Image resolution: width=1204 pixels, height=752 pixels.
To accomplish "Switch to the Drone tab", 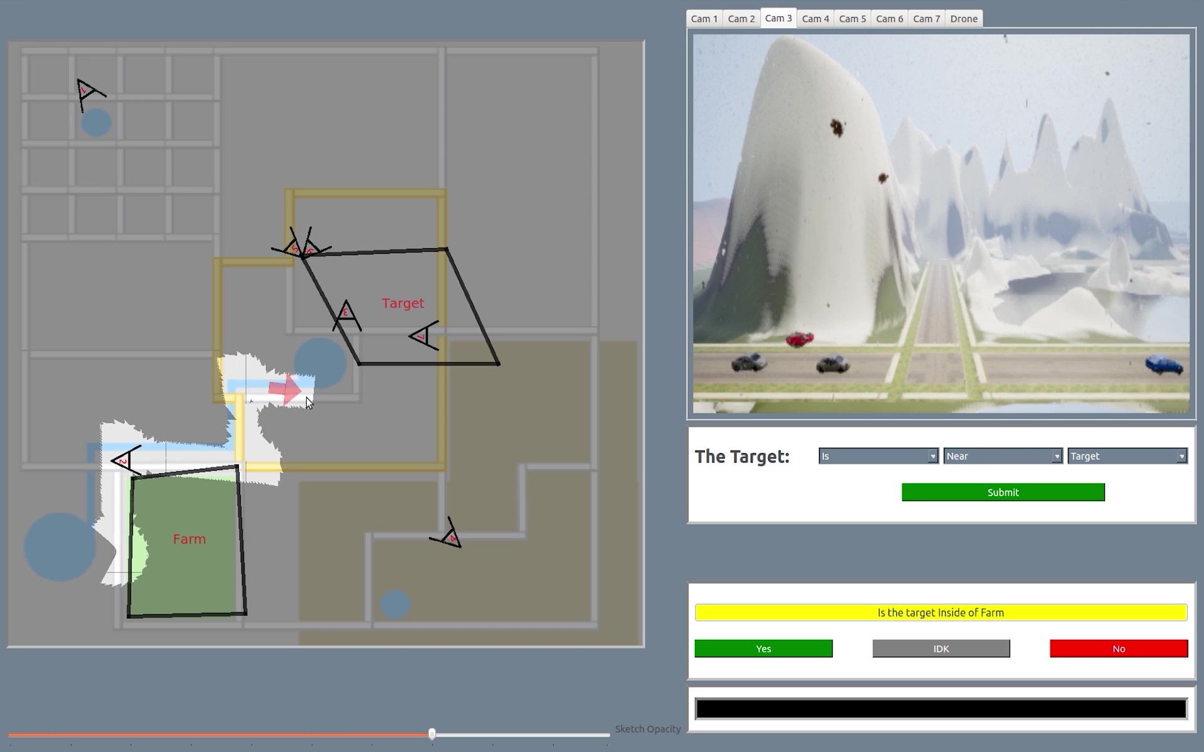I will click(963, 19).
